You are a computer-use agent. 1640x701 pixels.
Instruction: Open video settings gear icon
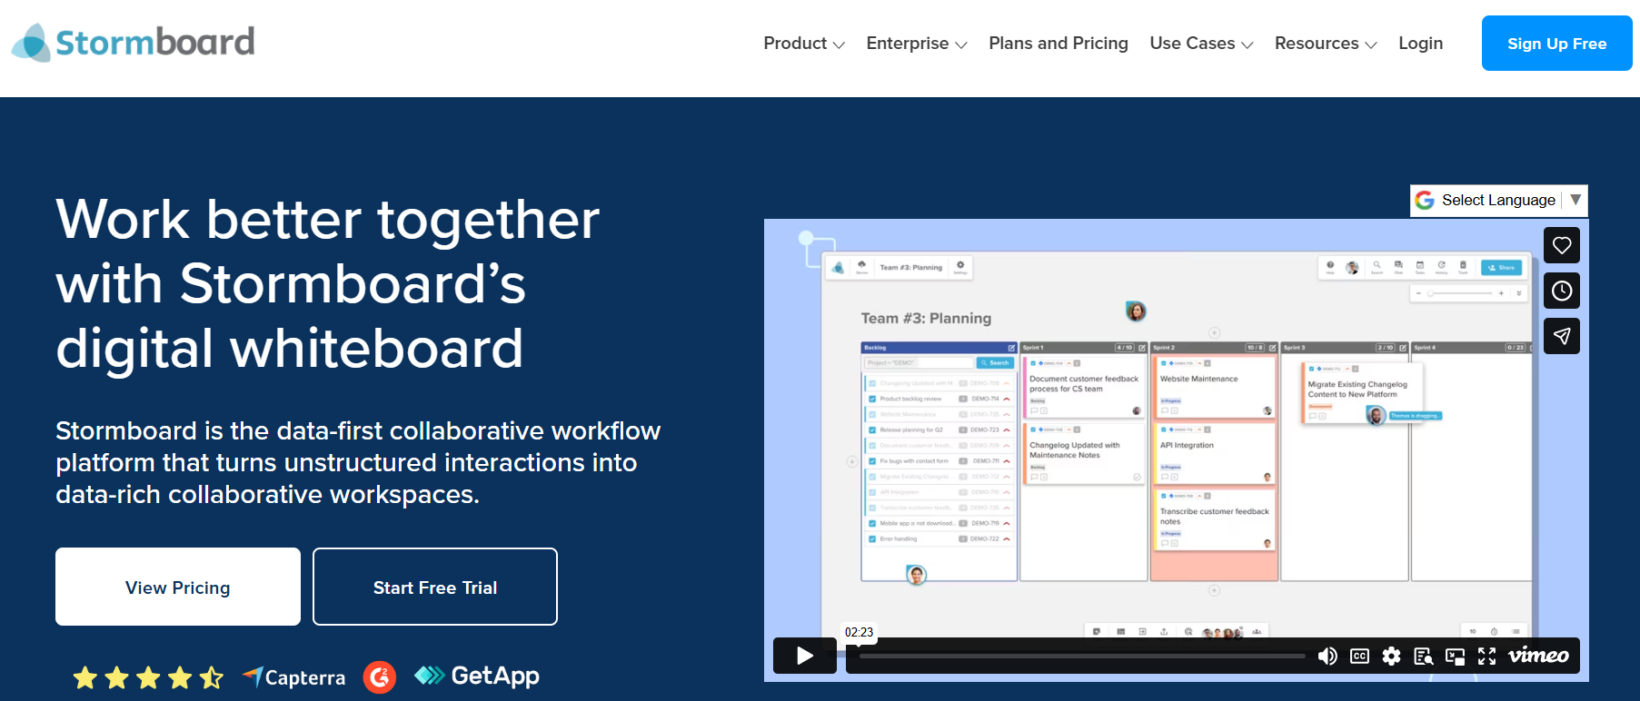click(x=1391, y=656)
